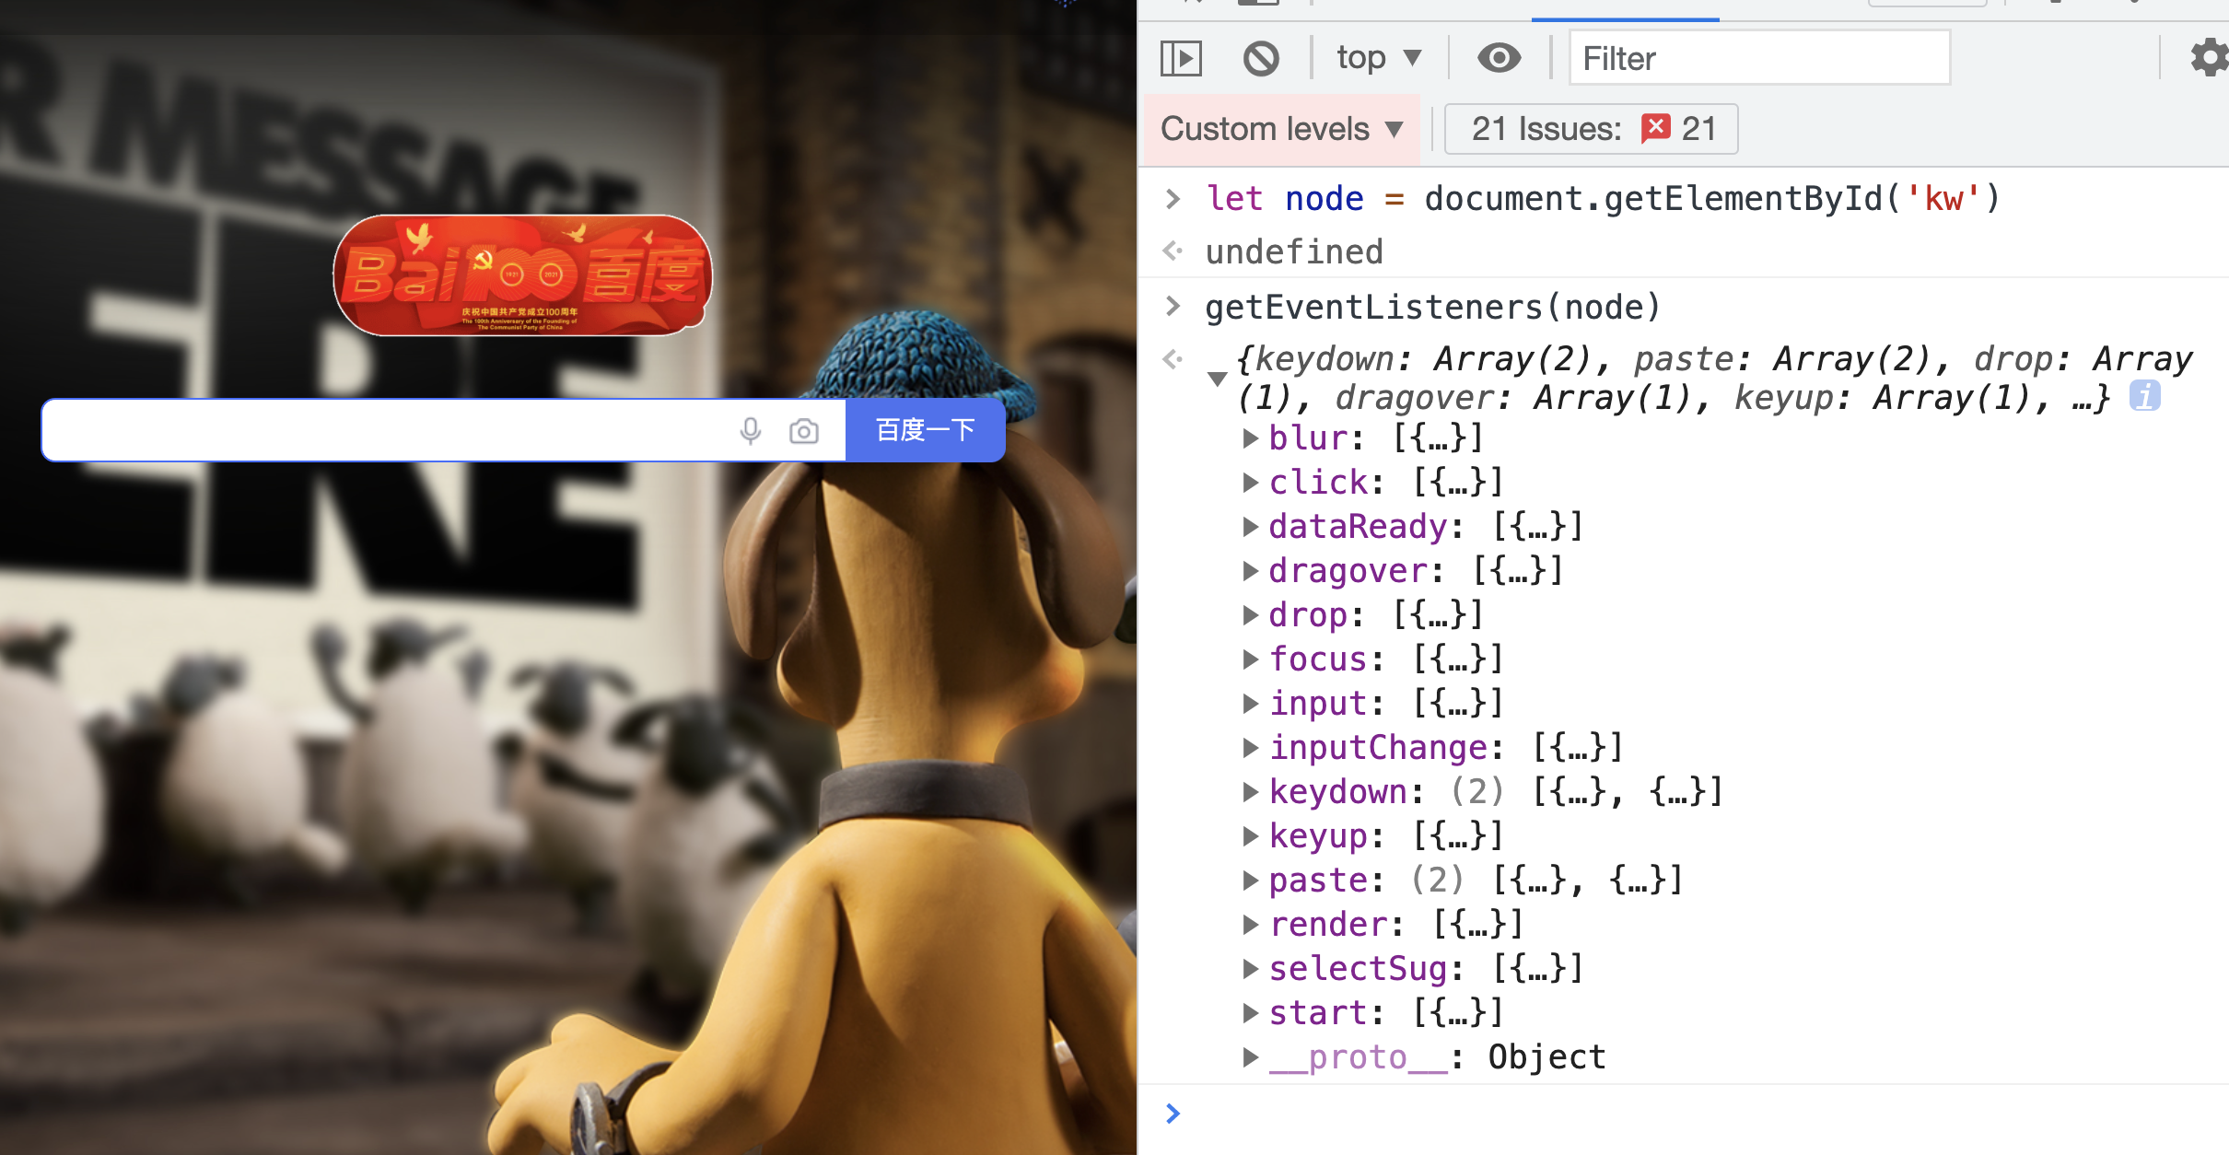The image size is (2229, 1155).
Task: Collapse the event listeners object
Action: pyautogui.click(x=1217, y=379)
